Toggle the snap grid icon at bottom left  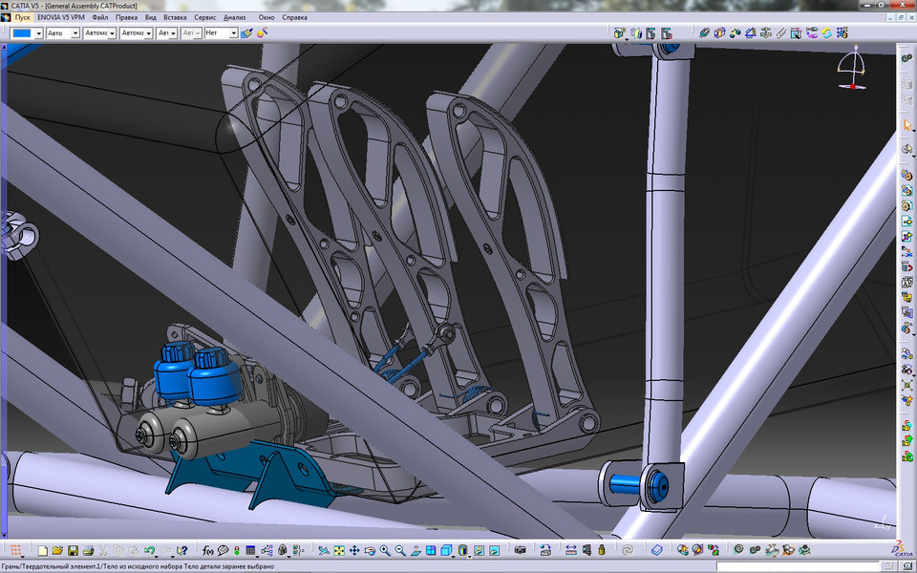(15, 551)
